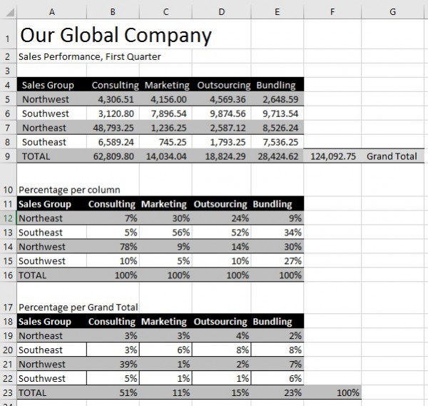This screenshot has width=428, height=406.
Task: Select Outsourcing total 18,824.29
Action: pos(221,156)
